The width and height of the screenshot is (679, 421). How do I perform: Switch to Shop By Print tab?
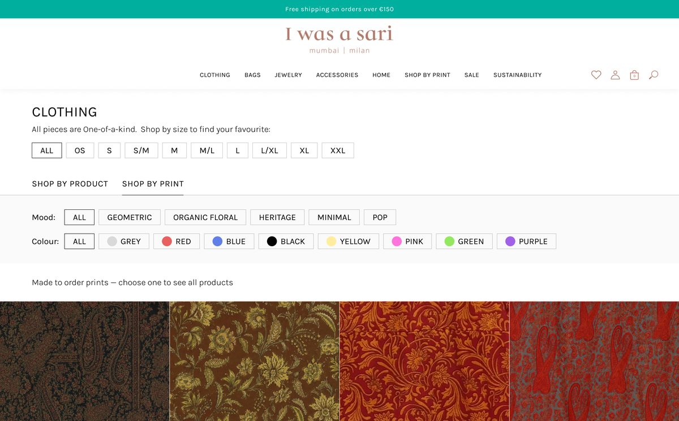153,184
